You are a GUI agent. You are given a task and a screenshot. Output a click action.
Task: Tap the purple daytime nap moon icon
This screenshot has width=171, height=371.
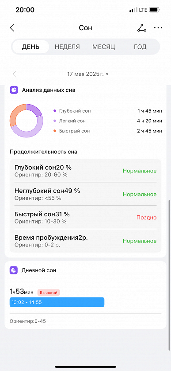pos(14,270)
